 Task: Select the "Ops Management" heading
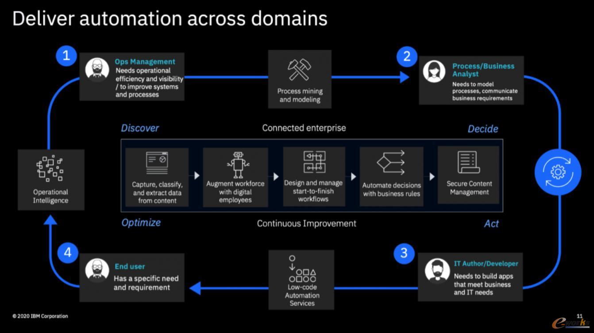point(145,62)
